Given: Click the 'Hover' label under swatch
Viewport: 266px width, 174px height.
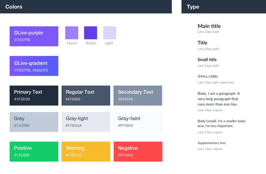Looking at the screenshot, I should [x=72, y=43].
